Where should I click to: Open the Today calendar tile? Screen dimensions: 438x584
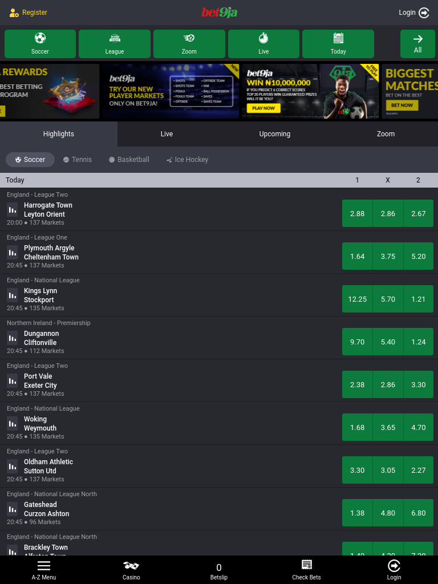(338, 44)
